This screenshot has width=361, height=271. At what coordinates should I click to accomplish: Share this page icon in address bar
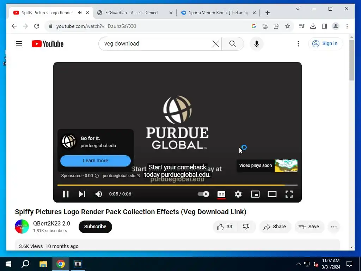click(276, 26)
